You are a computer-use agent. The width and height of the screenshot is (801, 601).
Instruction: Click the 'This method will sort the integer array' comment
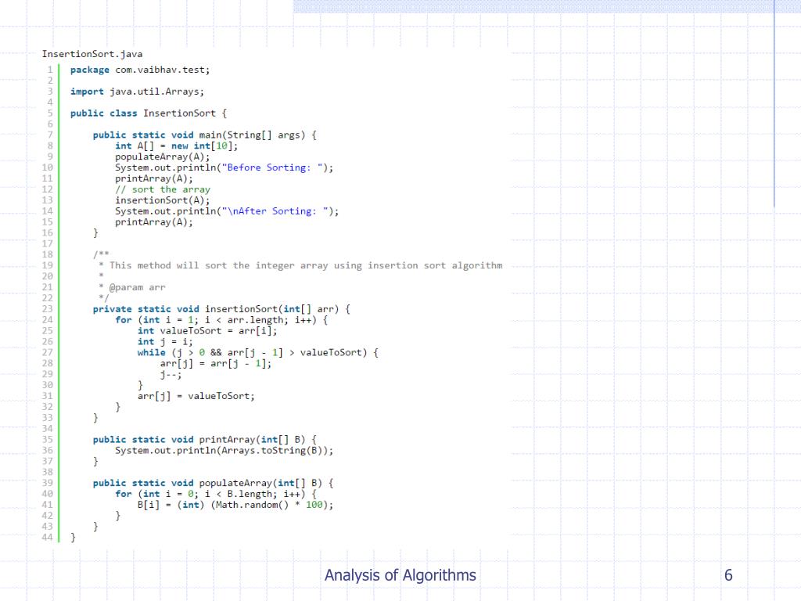point(300,266)
